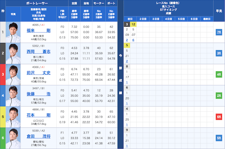Click the blue 3R quick-view button
The width and height of the screenshot is (225, 149).
[219, 53]
